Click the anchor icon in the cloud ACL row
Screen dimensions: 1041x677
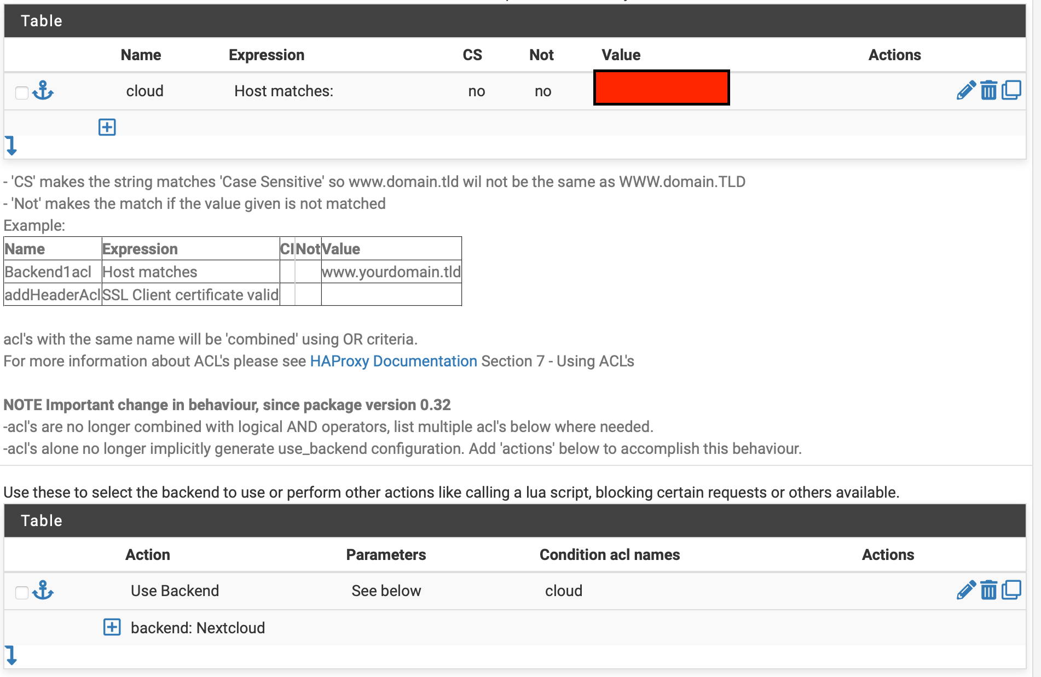pos(43,90)
